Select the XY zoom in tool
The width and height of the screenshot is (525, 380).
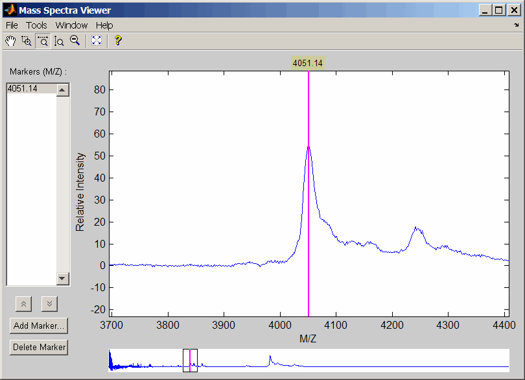[27, 42]
